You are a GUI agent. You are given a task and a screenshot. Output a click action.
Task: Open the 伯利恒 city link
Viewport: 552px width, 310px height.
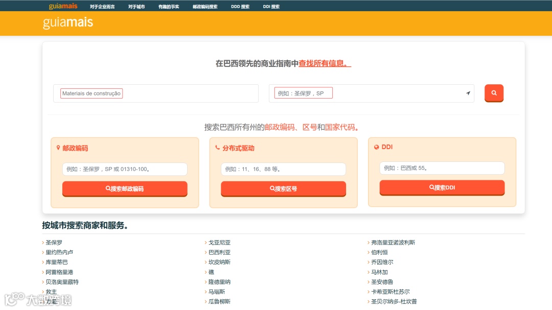pyautogui.click(x=379, y=252)
